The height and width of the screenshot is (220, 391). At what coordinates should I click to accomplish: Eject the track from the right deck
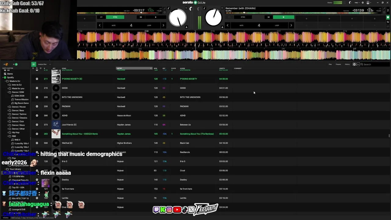(222, 27)
